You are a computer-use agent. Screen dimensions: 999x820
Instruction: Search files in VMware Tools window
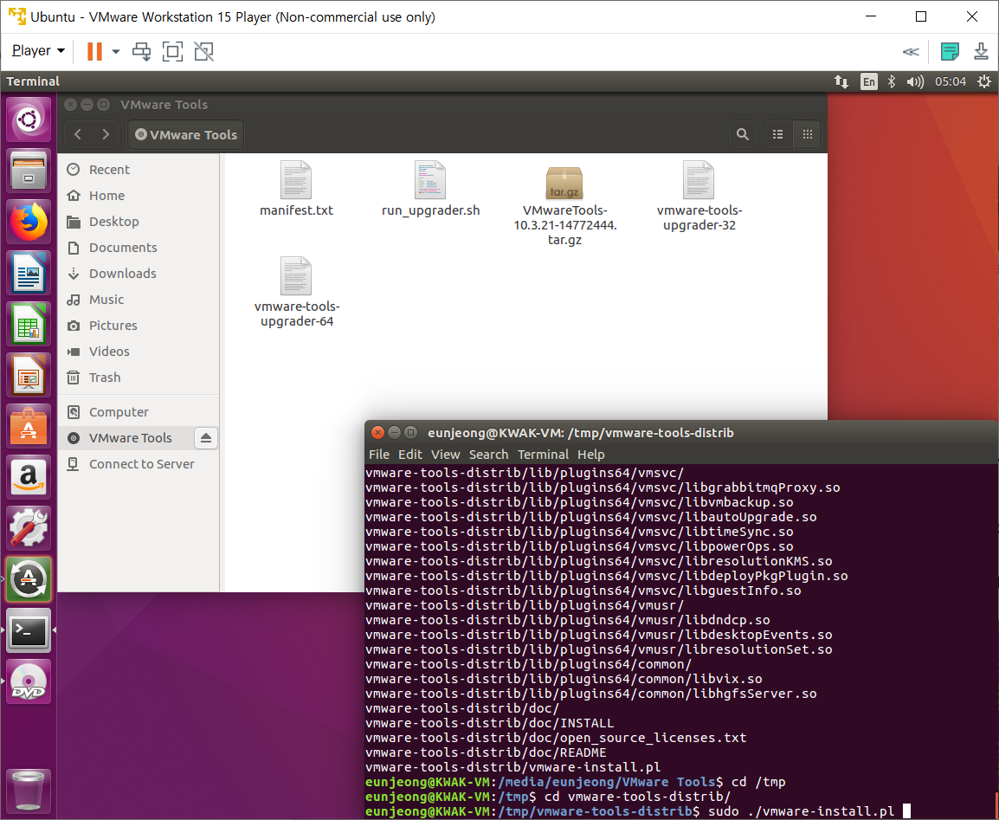pyautogui.click(x=742, y=134)
